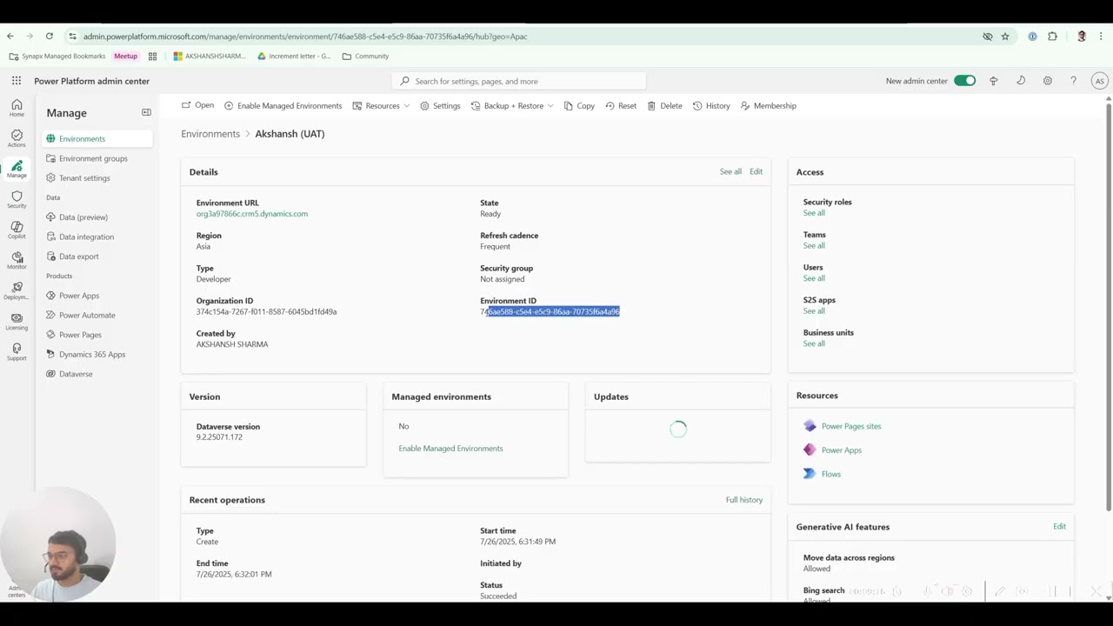The width and height of the screenshot is (1113, 626).
Task: Open Security in left rail
Action: pyautogui.click(x=17, y=199)
